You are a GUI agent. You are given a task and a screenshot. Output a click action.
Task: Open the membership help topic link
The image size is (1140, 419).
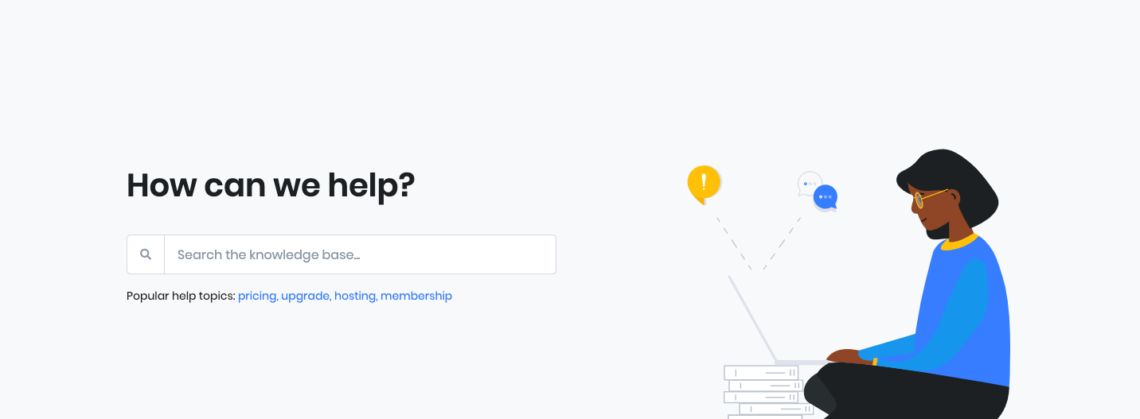click(x=416, y=296)
